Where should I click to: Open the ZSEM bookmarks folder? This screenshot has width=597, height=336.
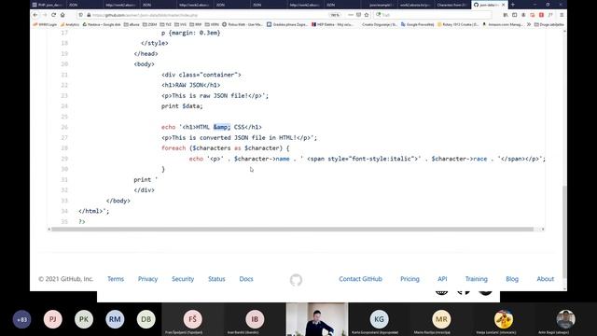pyautogui.click(x=149, y=24)
